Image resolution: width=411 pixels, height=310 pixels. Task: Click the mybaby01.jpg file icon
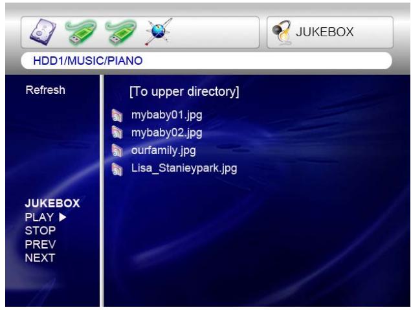(117, 115)
